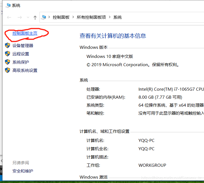Select 所有控制面板项 breadcrumb item
Image resolution: width=204 pixels, height=183 pixels.
pos(91,17)
